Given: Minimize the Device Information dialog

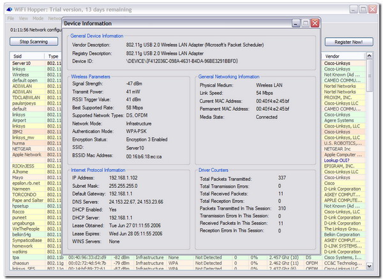Looking at the screenshot, I should coord(296,23).
